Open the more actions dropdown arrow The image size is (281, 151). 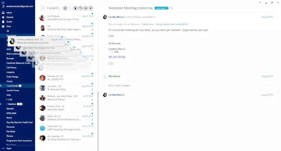point(91,8)
